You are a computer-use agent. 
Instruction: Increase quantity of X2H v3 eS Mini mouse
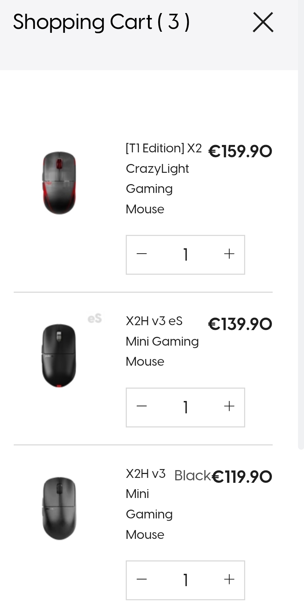tap(229, 407)
